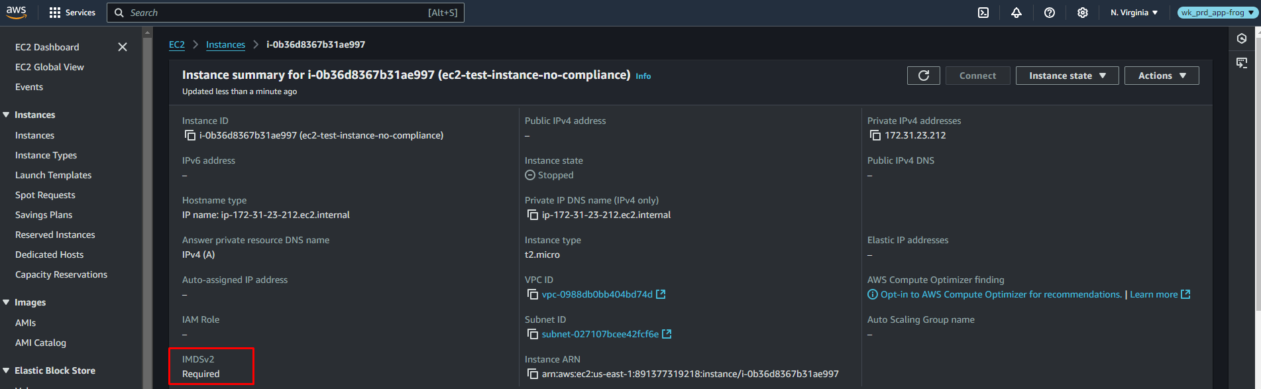Click the Instances breadcrumb link

click(225, 44)
